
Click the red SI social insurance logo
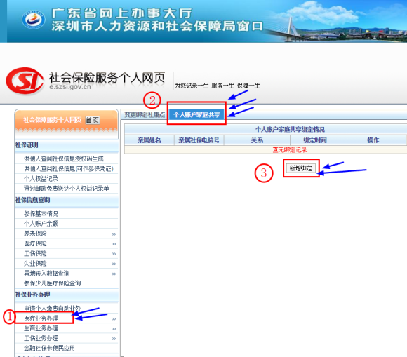25,81
